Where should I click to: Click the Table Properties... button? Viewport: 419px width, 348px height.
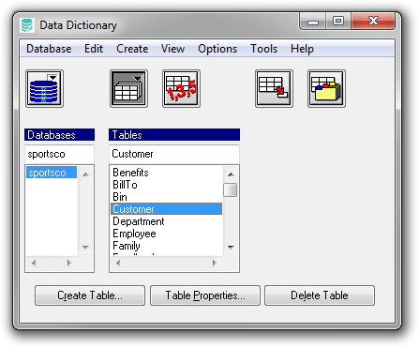click(205, 295)
